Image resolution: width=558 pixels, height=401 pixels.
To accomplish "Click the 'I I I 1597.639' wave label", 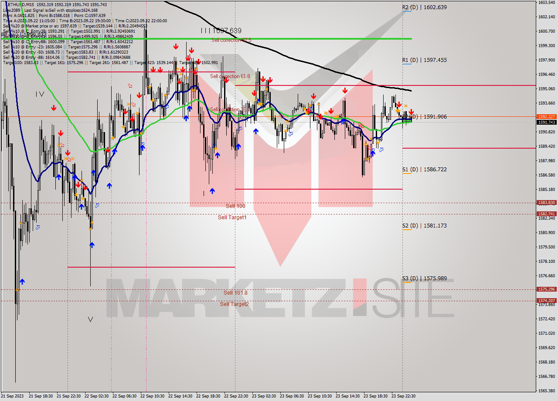I will pyautogui.click(x=221, y=31).
